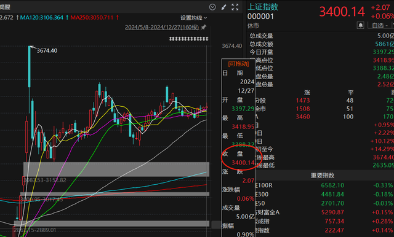Toggle fullscreen chart view icon

pos(235,7)
